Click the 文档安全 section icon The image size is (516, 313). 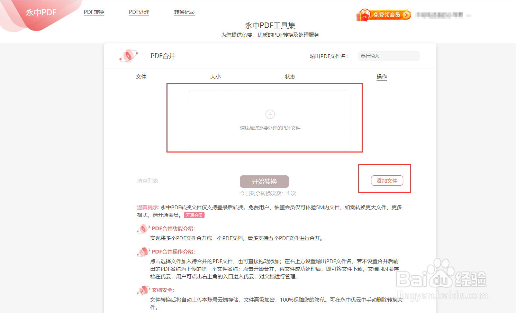tap(143, 290)
